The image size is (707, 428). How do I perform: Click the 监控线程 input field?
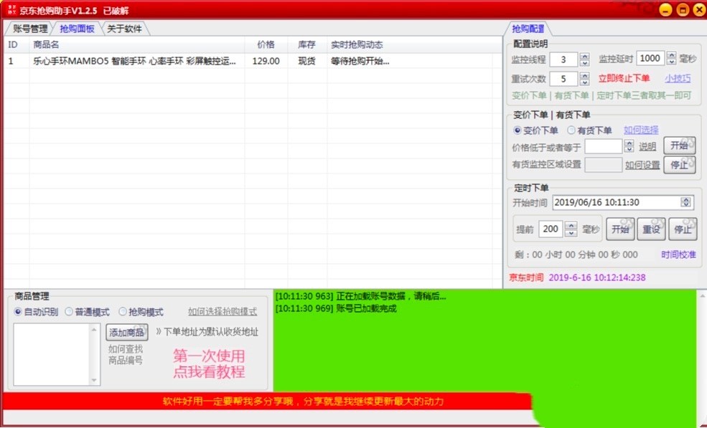[x=563, y=60]
